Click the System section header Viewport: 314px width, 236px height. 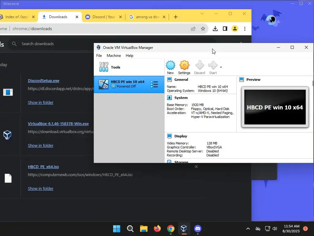pos(181,98)
